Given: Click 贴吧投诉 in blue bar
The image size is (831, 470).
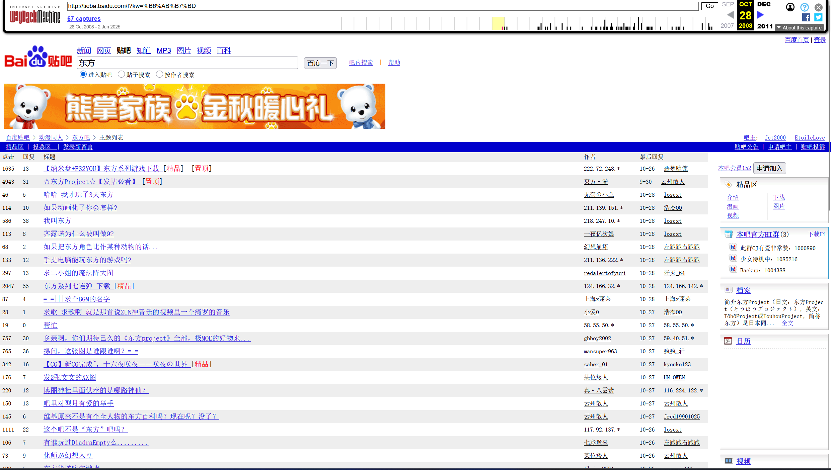Looking at the screenshot, I should (813, 147).
